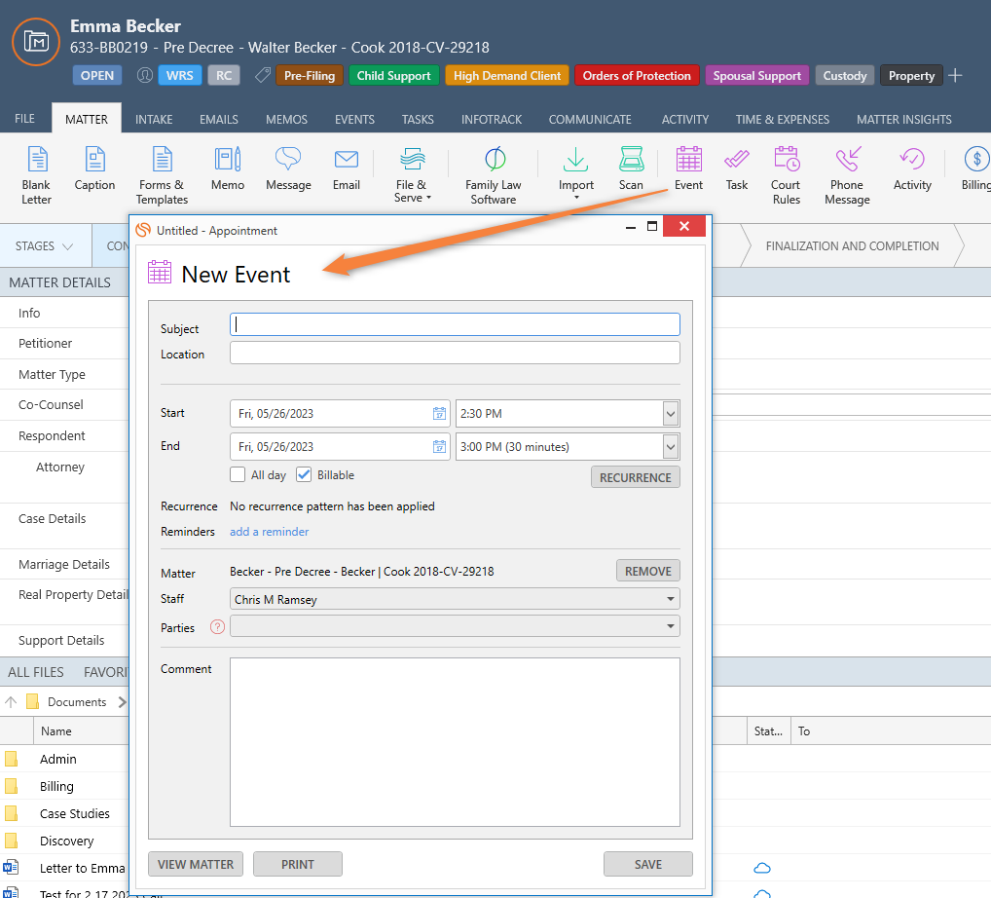
Task: Switch to the ALL FILES tab
Action: [36, 672]
